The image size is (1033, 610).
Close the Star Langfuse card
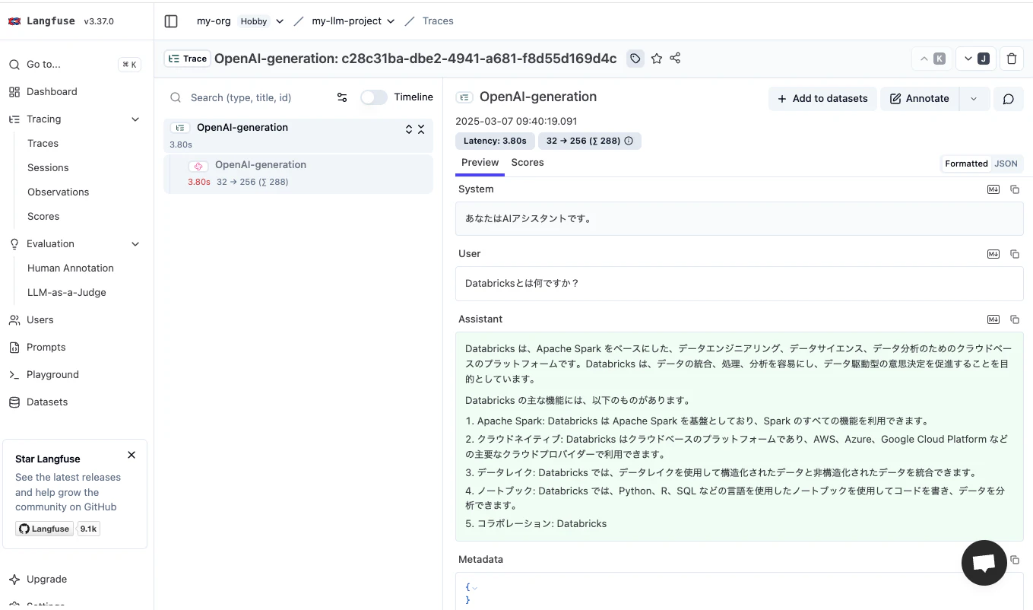[x=132, y=455]
